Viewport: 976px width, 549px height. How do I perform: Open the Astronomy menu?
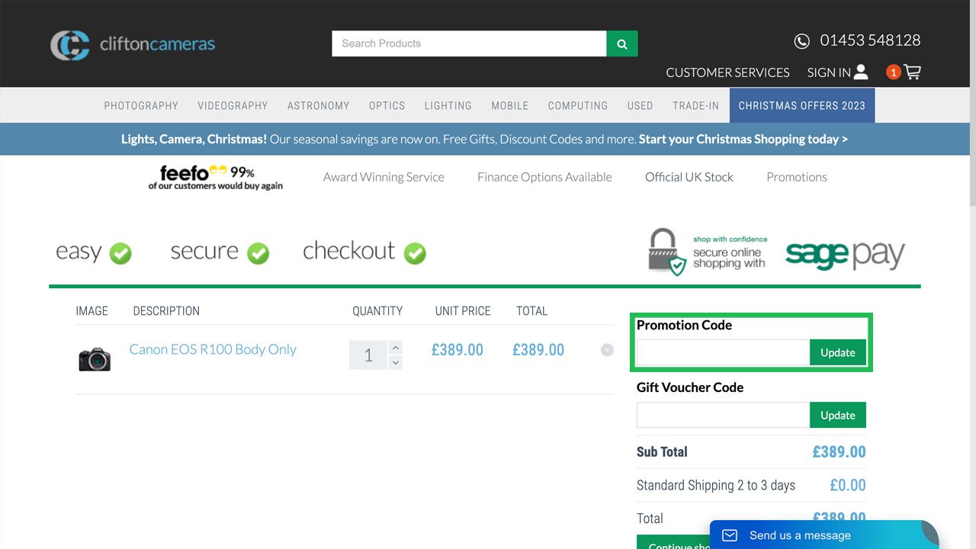click(x=318, y=105)
